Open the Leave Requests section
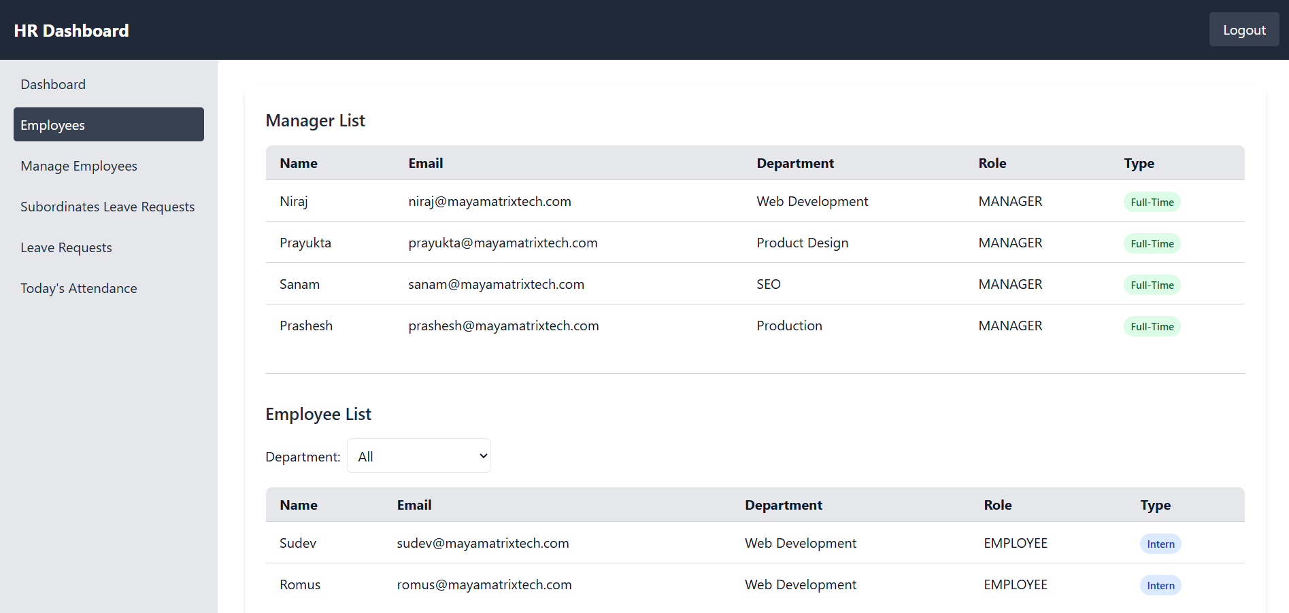This screenshot has height=613, width=1289. [x=66, y=247]
